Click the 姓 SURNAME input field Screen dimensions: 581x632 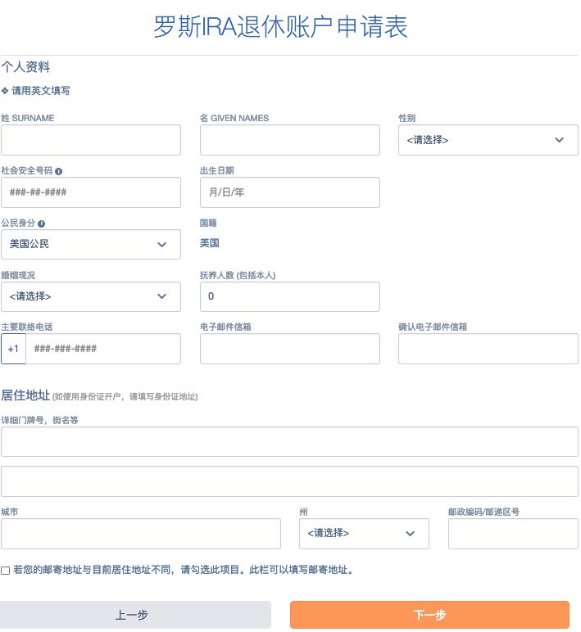pyautogui.click(x=91, y=140)
